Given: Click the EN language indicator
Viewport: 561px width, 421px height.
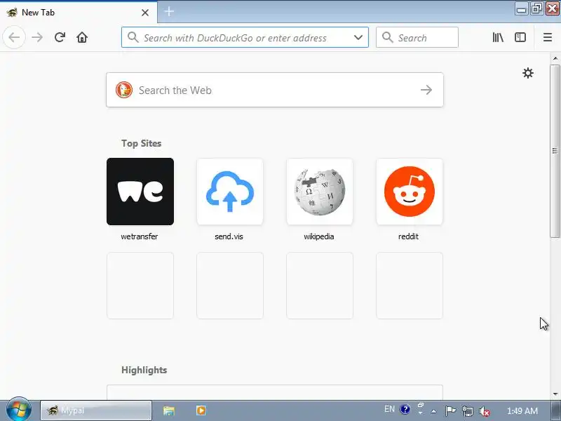Looking at the screenshot, I should [389, 409].
